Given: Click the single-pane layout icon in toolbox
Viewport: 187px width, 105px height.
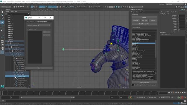Looking at the screenshot, I should point(2,41).
